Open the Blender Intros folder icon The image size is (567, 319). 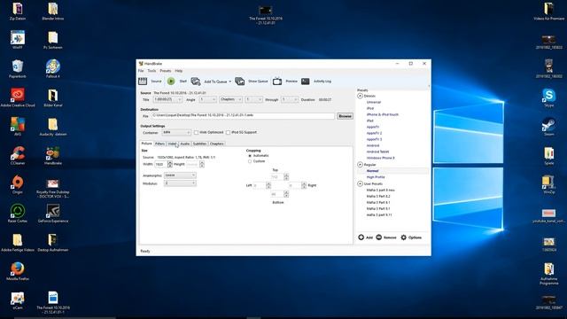[53, 9]
